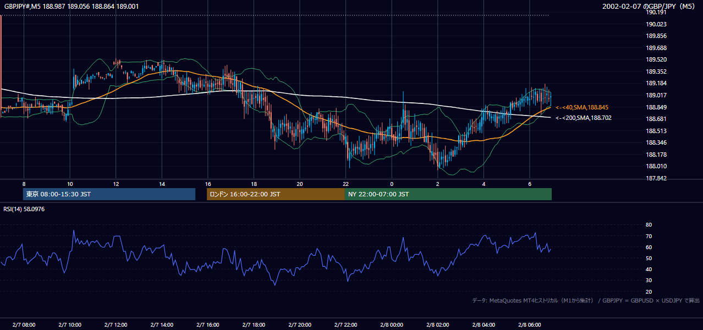Click the RSI(14) 58.0976 indicator label
Screen dimensions: 703x330
coord(25,209)
